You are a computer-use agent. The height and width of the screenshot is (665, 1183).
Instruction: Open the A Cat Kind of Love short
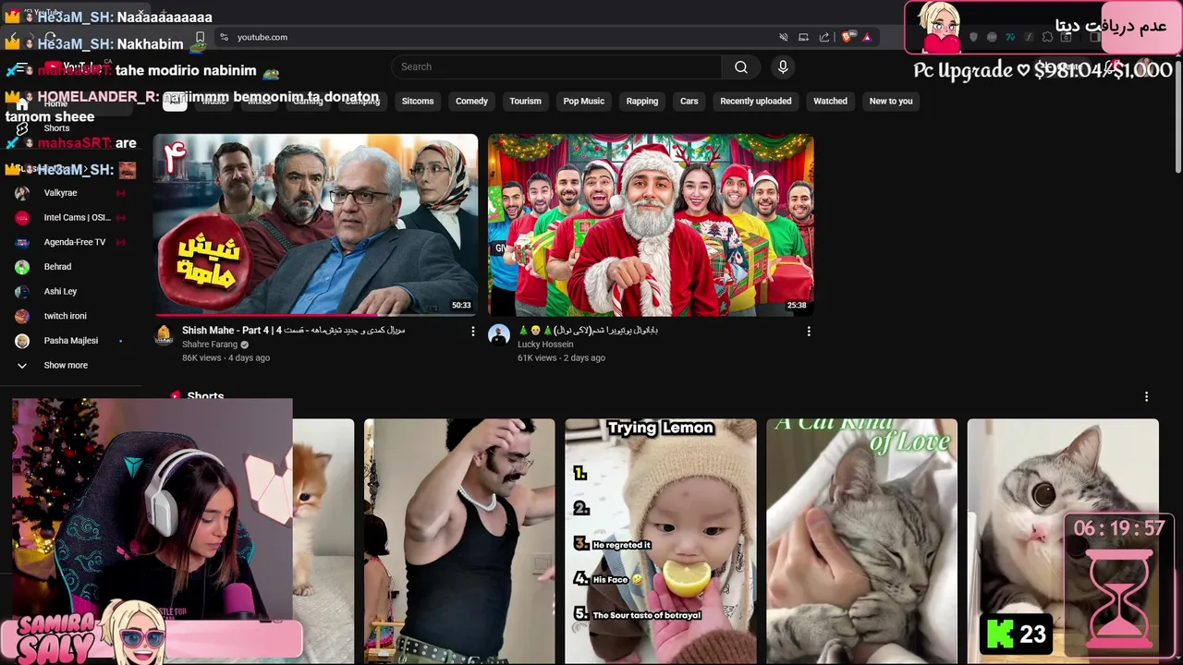(x=861, y=541)
